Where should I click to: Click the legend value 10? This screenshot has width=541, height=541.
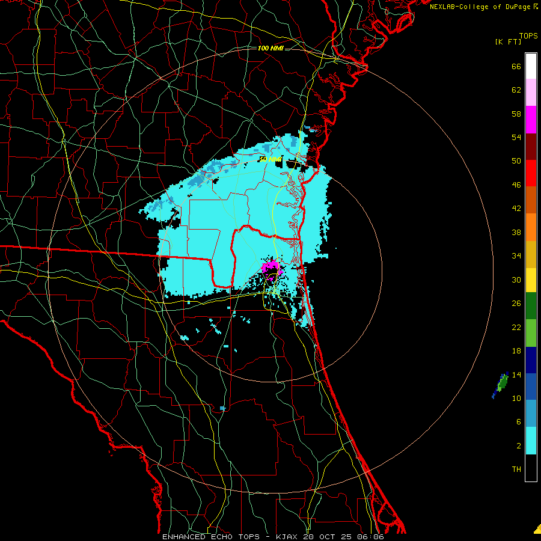coord(516,399)
